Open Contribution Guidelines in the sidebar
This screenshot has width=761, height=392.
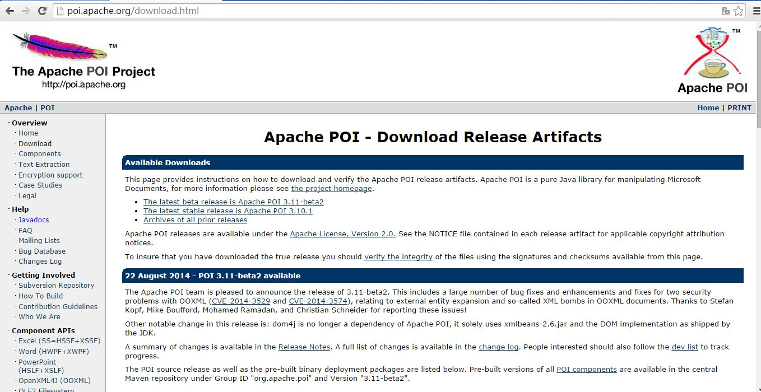coord(58,307)
